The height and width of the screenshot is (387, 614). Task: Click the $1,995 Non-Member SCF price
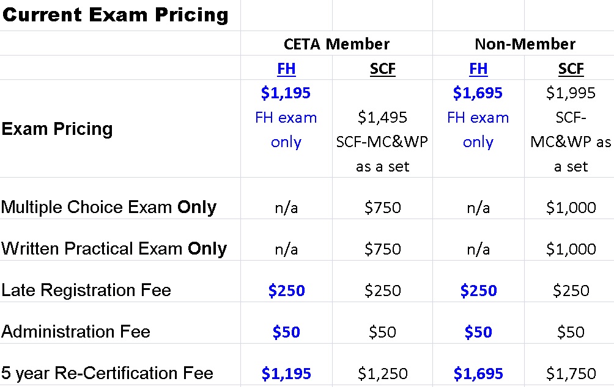[x=571, y=93]
